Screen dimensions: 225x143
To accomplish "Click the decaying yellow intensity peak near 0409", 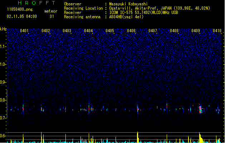I will [201, 138].
